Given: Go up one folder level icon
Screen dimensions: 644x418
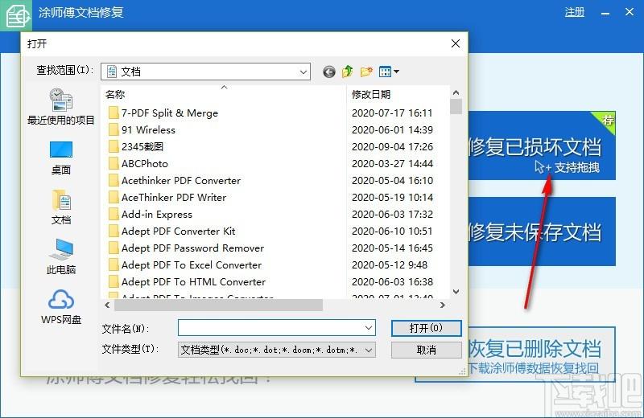Looking at the screenshot, I should coord(348,72).
